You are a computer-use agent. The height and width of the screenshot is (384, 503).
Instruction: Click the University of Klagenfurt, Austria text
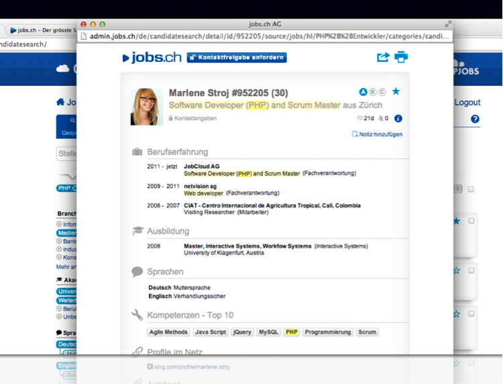point(224,253)
